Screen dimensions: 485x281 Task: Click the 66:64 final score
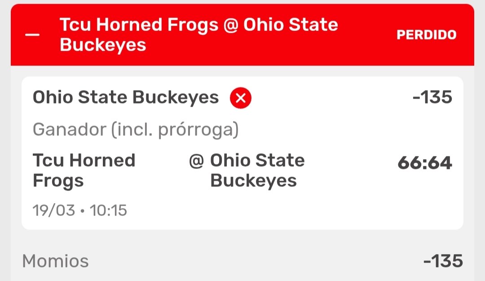coord(424,163)
